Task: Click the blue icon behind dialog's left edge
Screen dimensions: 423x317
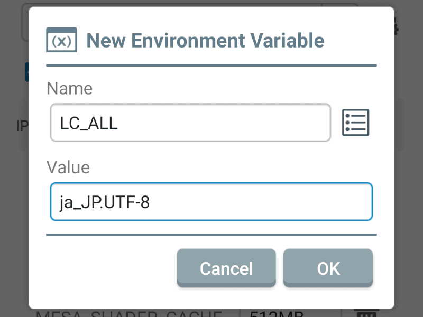Action: (26, 72)
